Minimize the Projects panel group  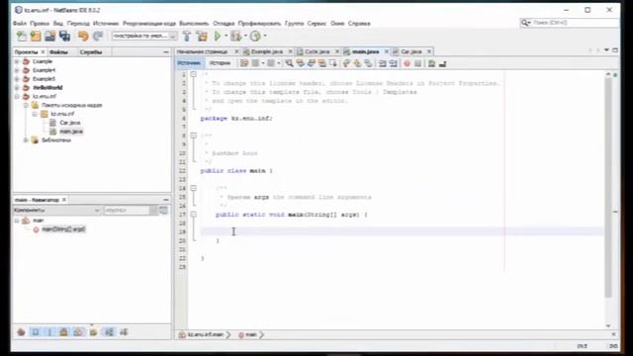click(x=166, y=52)
